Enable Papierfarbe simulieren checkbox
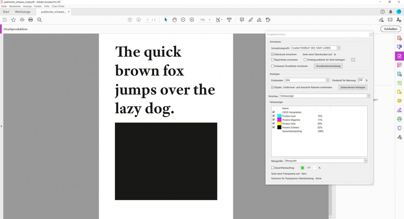Image resolution: width=404 pixels, height=219 pixels. (x=273, y=60)
